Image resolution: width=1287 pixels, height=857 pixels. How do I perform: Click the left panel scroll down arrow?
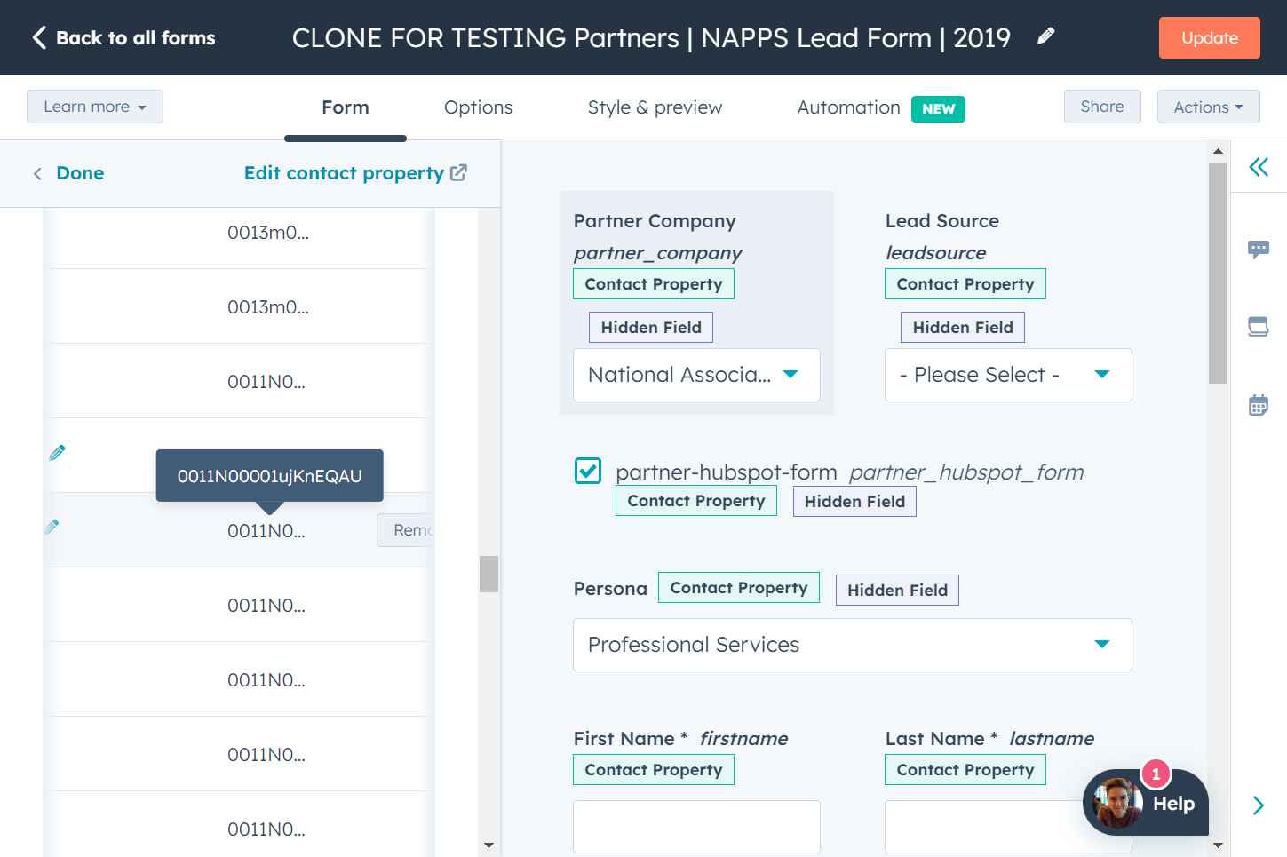pyautogui.click(x=489, y=845)
